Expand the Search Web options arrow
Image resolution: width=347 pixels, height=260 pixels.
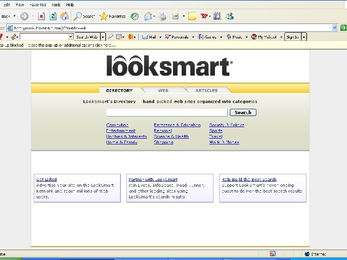coord(103,37)
